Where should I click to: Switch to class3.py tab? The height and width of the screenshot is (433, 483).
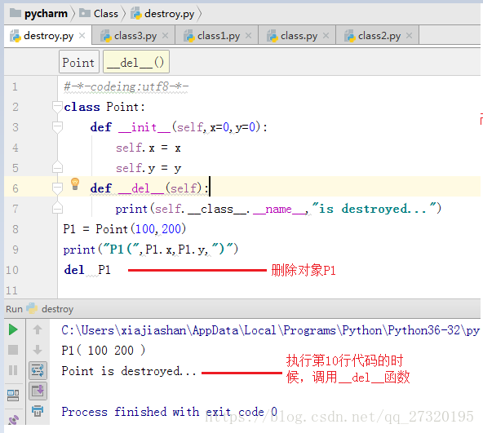133,36
